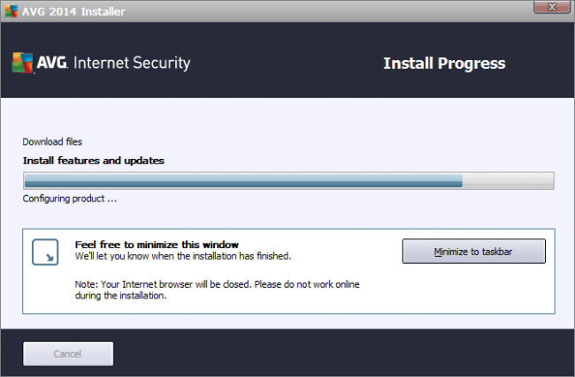Image resolution: width=575 pixels, height=377 pixels.
Task: Click the Download files step label
Action: coord(52,141)
